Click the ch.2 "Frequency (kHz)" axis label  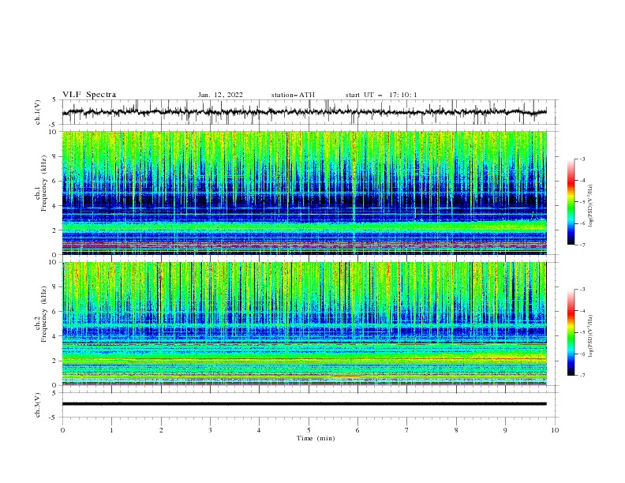pos(44,313)
